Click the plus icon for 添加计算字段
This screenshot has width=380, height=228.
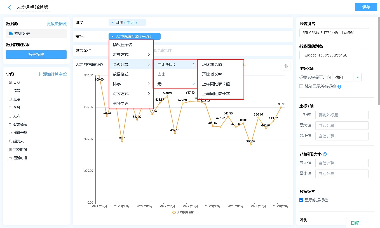pyautogui.click(x=40, y=74)
